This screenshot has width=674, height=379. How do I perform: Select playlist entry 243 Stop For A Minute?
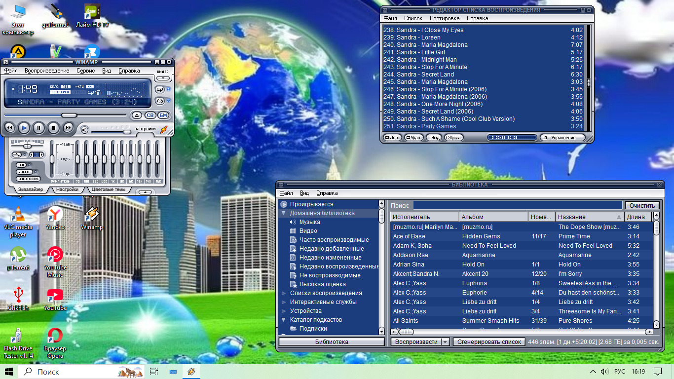[483, 67]
